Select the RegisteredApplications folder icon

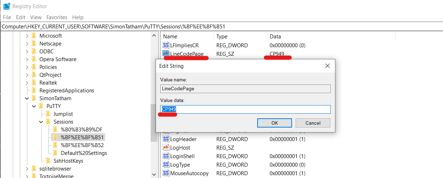click(34, 91)
